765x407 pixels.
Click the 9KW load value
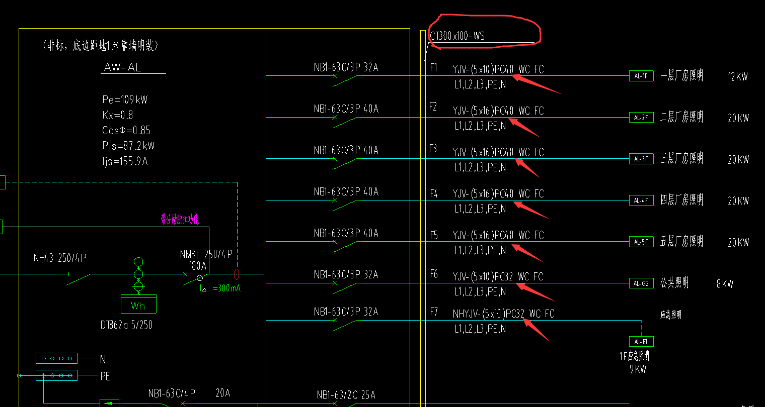coord(638,369)
